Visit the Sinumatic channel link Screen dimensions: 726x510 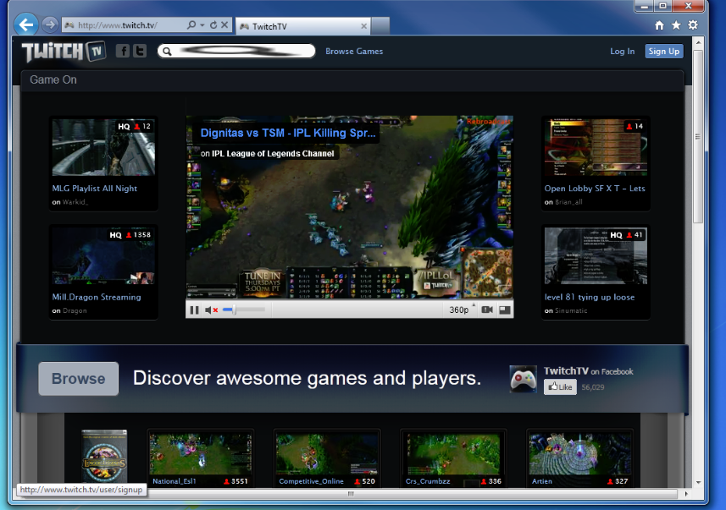pos(571,310)
